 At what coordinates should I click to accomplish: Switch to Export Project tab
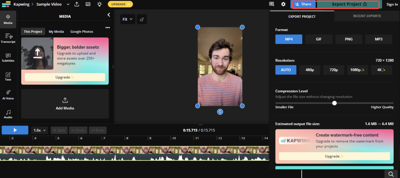click(302, 16)
